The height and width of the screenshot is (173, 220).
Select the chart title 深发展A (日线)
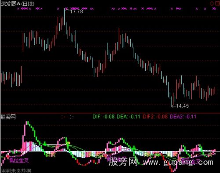pyautogui.click(x=18, y=4)
